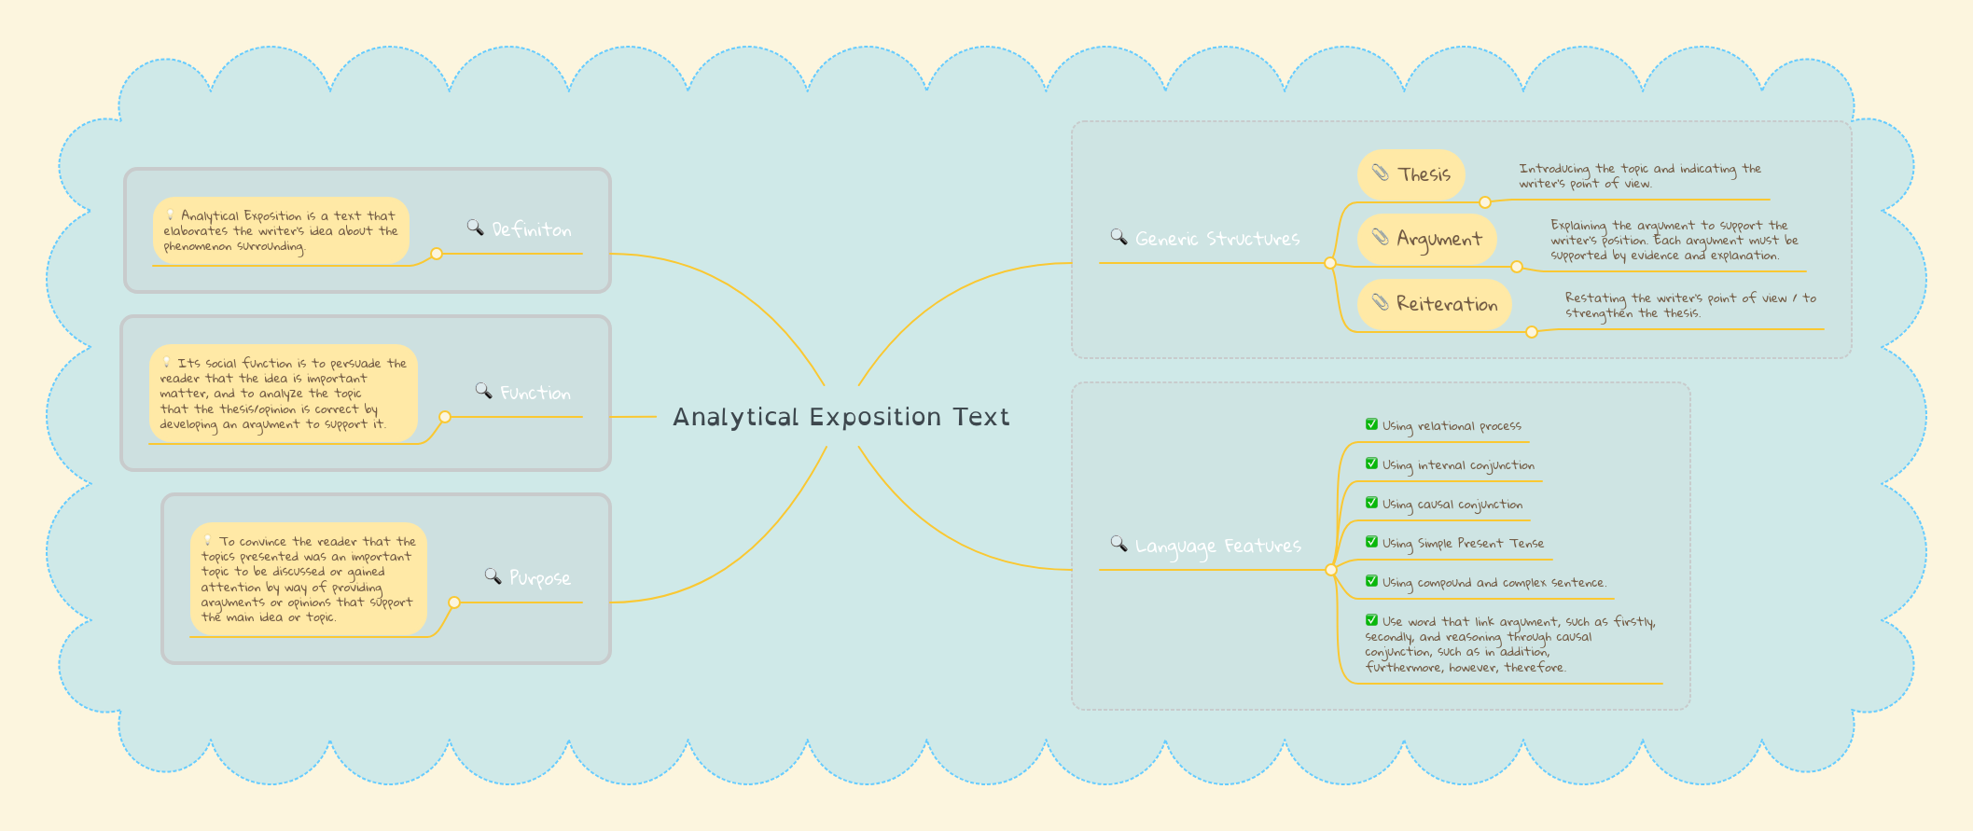Screen dimensions: 1973x831
Task: Click the paperclip icon on Argument
Action: (x=1380, y=237)
